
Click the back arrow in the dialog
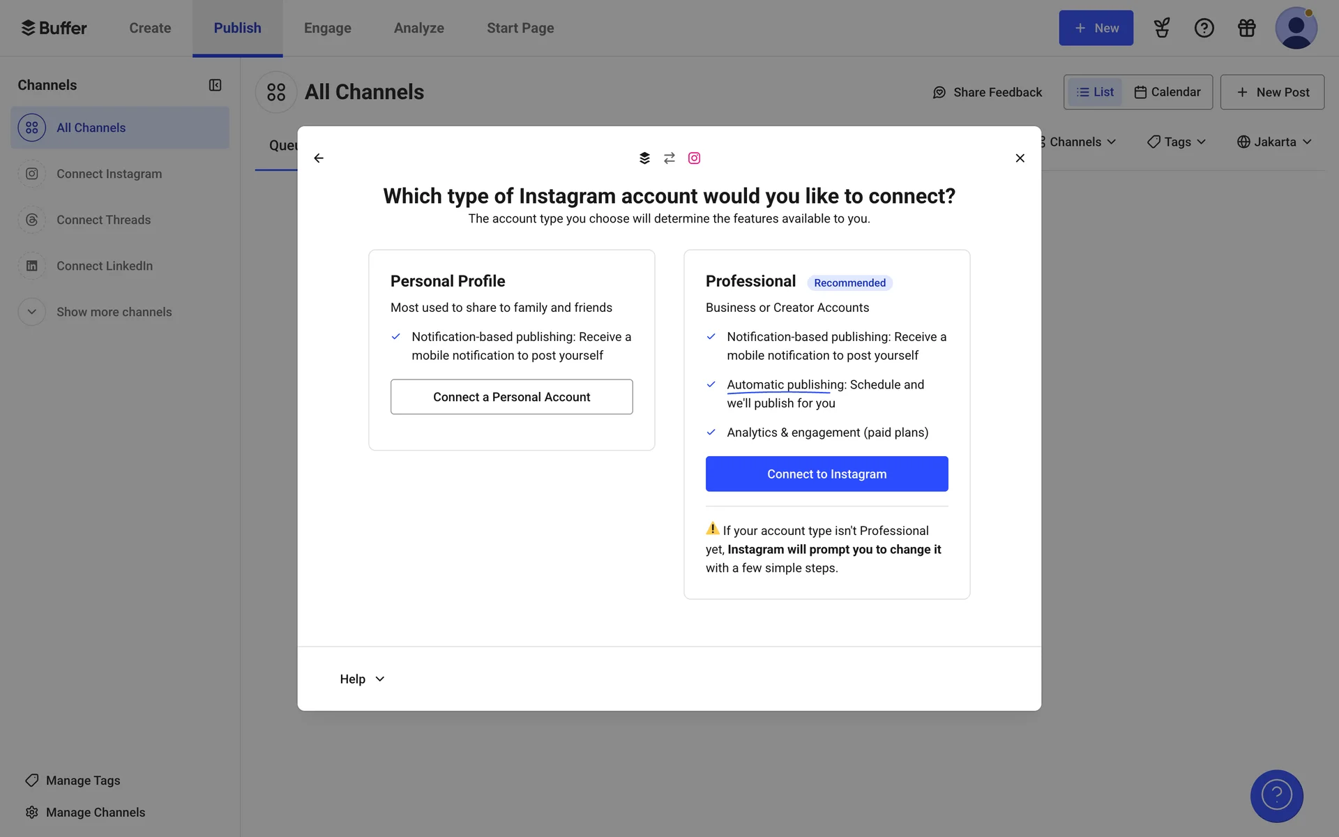tap(319, 158)
